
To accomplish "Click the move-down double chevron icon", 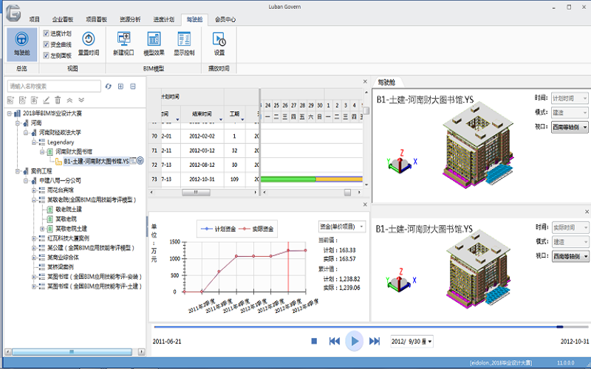I will 81,100.
